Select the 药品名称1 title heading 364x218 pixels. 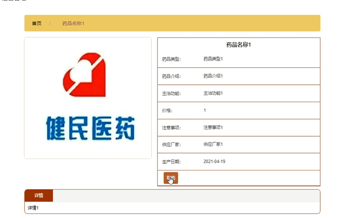tap(239, 45)
